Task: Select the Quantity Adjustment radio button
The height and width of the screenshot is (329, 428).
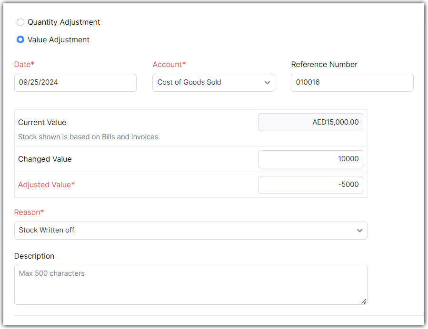Action: 20,22
